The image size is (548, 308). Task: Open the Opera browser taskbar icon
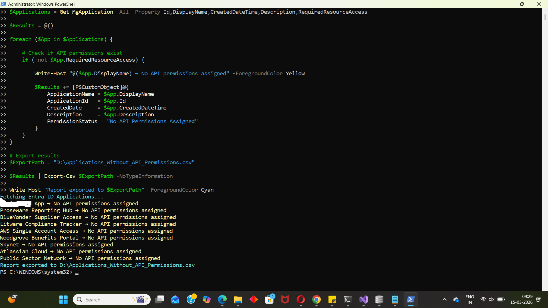click(x=301, y=299)
